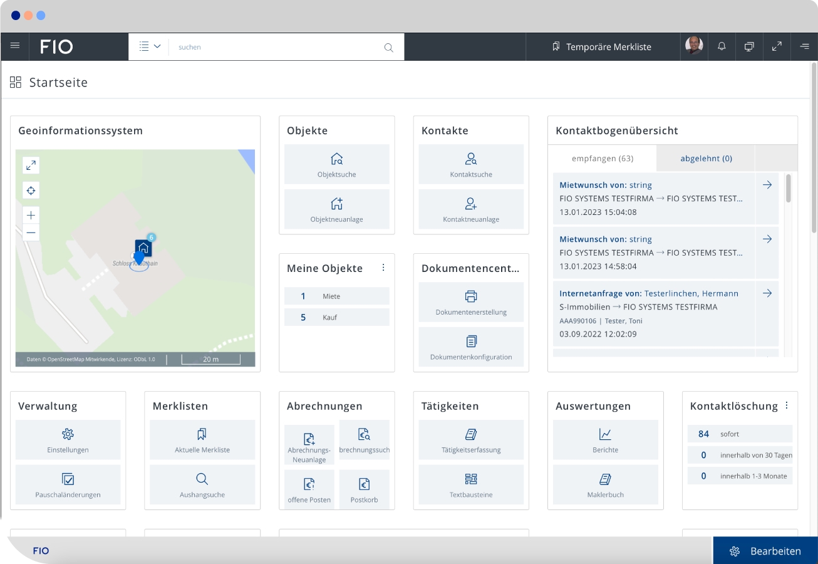Select the Kauf row in Meine Objekte
The height and width of the screenshot is (564, 818).
point(337,317)
